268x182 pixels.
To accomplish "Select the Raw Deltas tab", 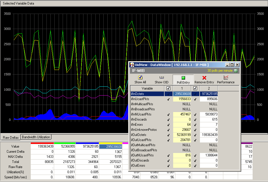I will [11, 137].
